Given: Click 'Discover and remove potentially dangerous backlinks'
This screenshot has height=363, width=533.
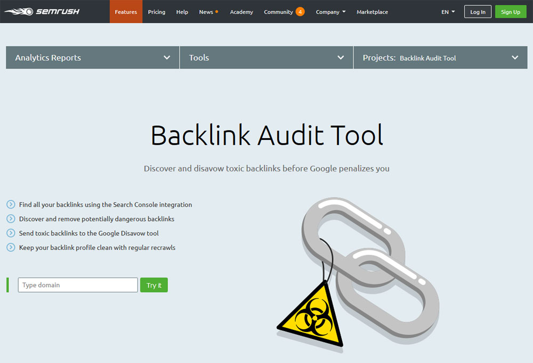Looking at the screenshot, I should 96,219.
